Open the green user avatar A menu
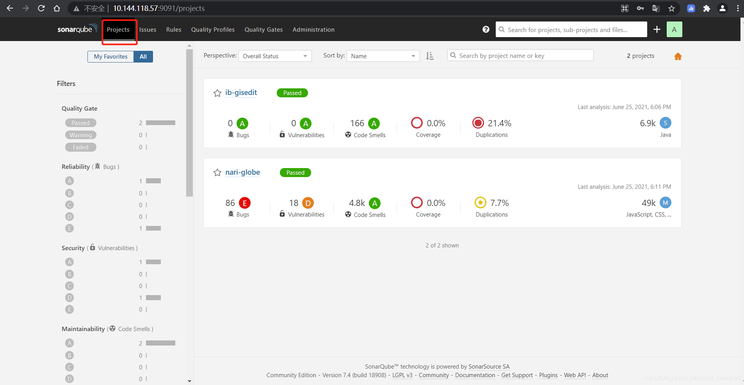Viewport: 744px width, 385px height. [674, 29]
